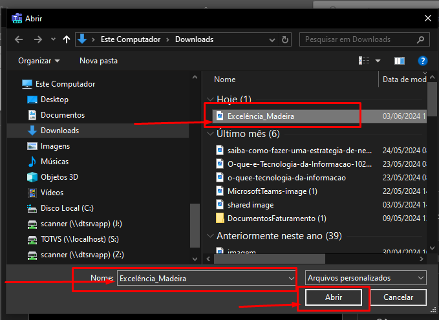The width and height of the screenshot is (439, 320).
Task: Sort by the Nome column header
Action: pos(225,80)
